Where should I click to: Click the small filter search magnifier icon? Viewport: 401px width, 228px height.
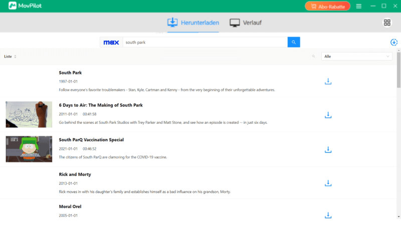pos(314,56)
